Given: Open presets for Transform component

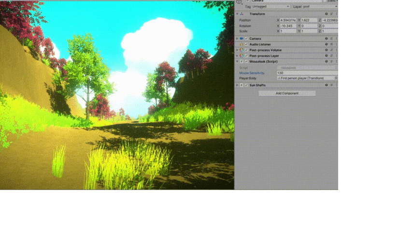Looking at the screenshot, I should tap(331, 14).
